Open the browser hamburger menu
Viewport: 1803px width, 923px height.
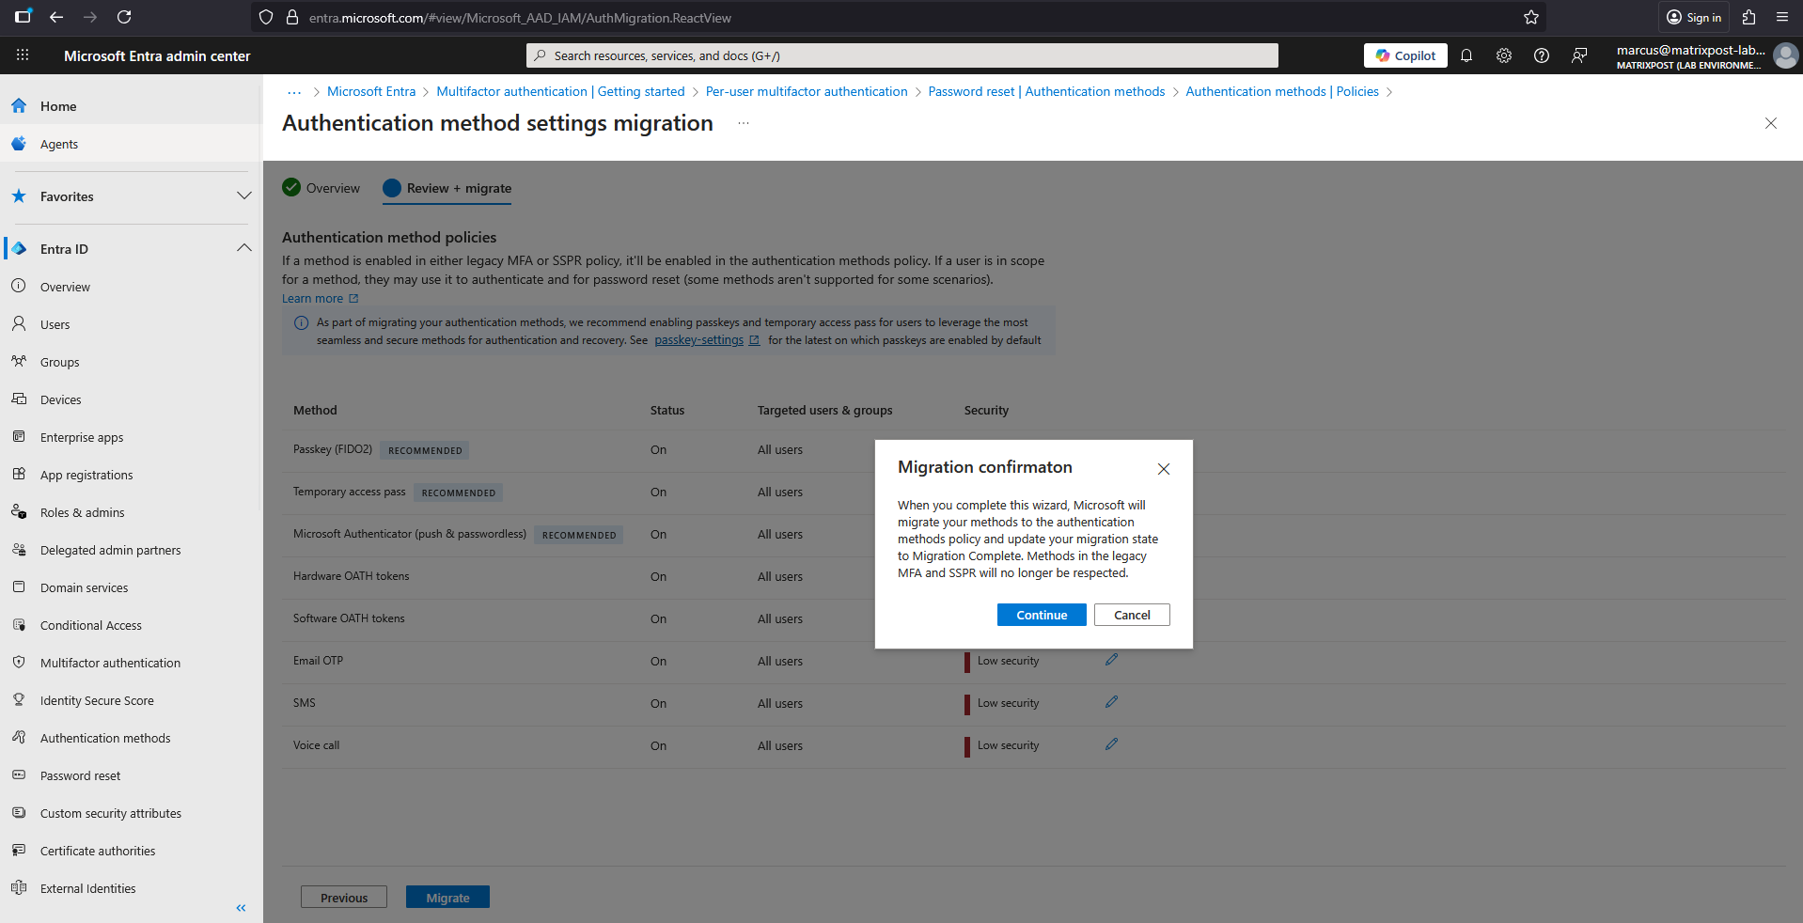1782,17
